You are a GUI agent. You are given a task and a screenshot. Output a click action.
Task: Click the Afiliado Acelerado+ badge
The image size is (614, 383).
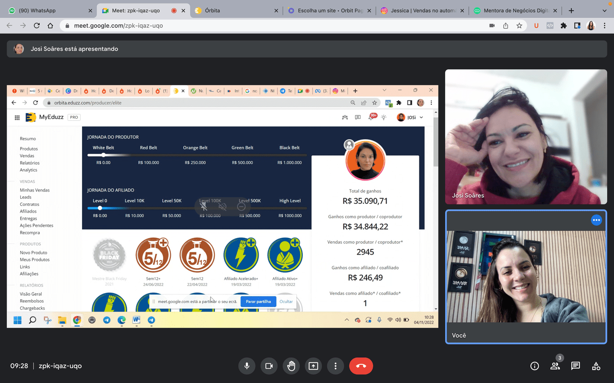(x=241, y=255)
